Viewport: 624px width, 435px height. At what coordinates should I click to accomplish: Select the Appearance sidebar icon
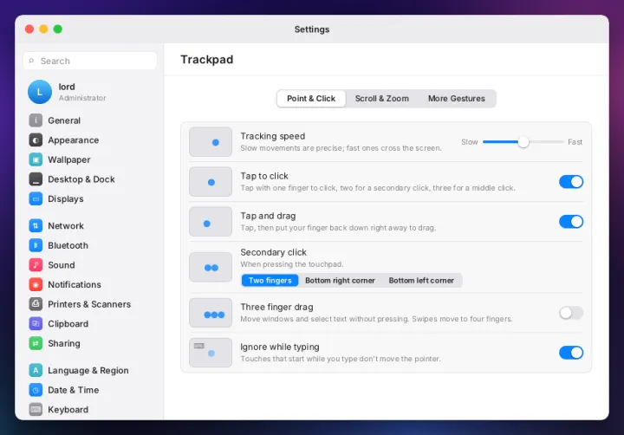click(x=36, y=140)
